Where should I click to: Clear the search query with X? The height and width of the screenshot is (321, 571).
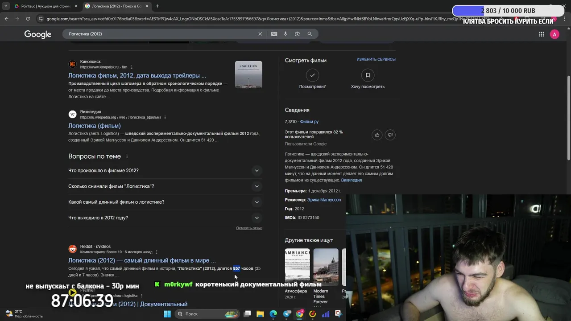coord(260,34)
